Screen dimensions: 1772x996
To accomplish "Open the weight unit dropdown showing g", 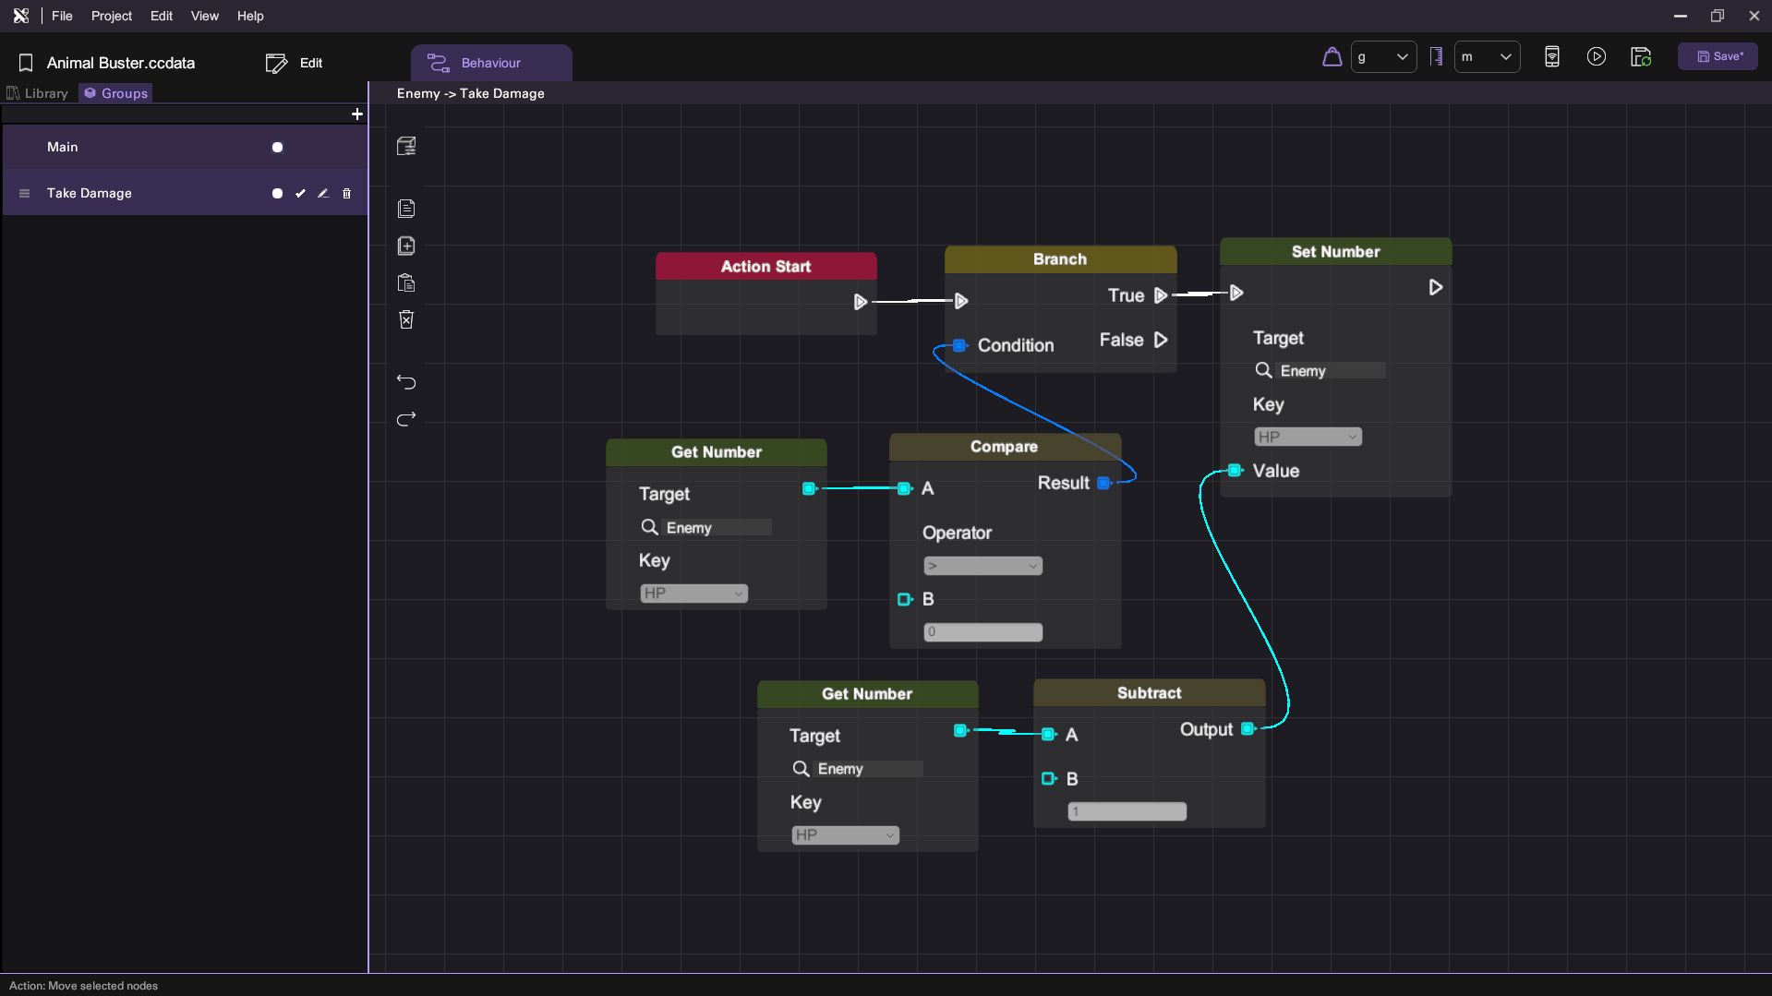I will click(x=1382, y=57).
